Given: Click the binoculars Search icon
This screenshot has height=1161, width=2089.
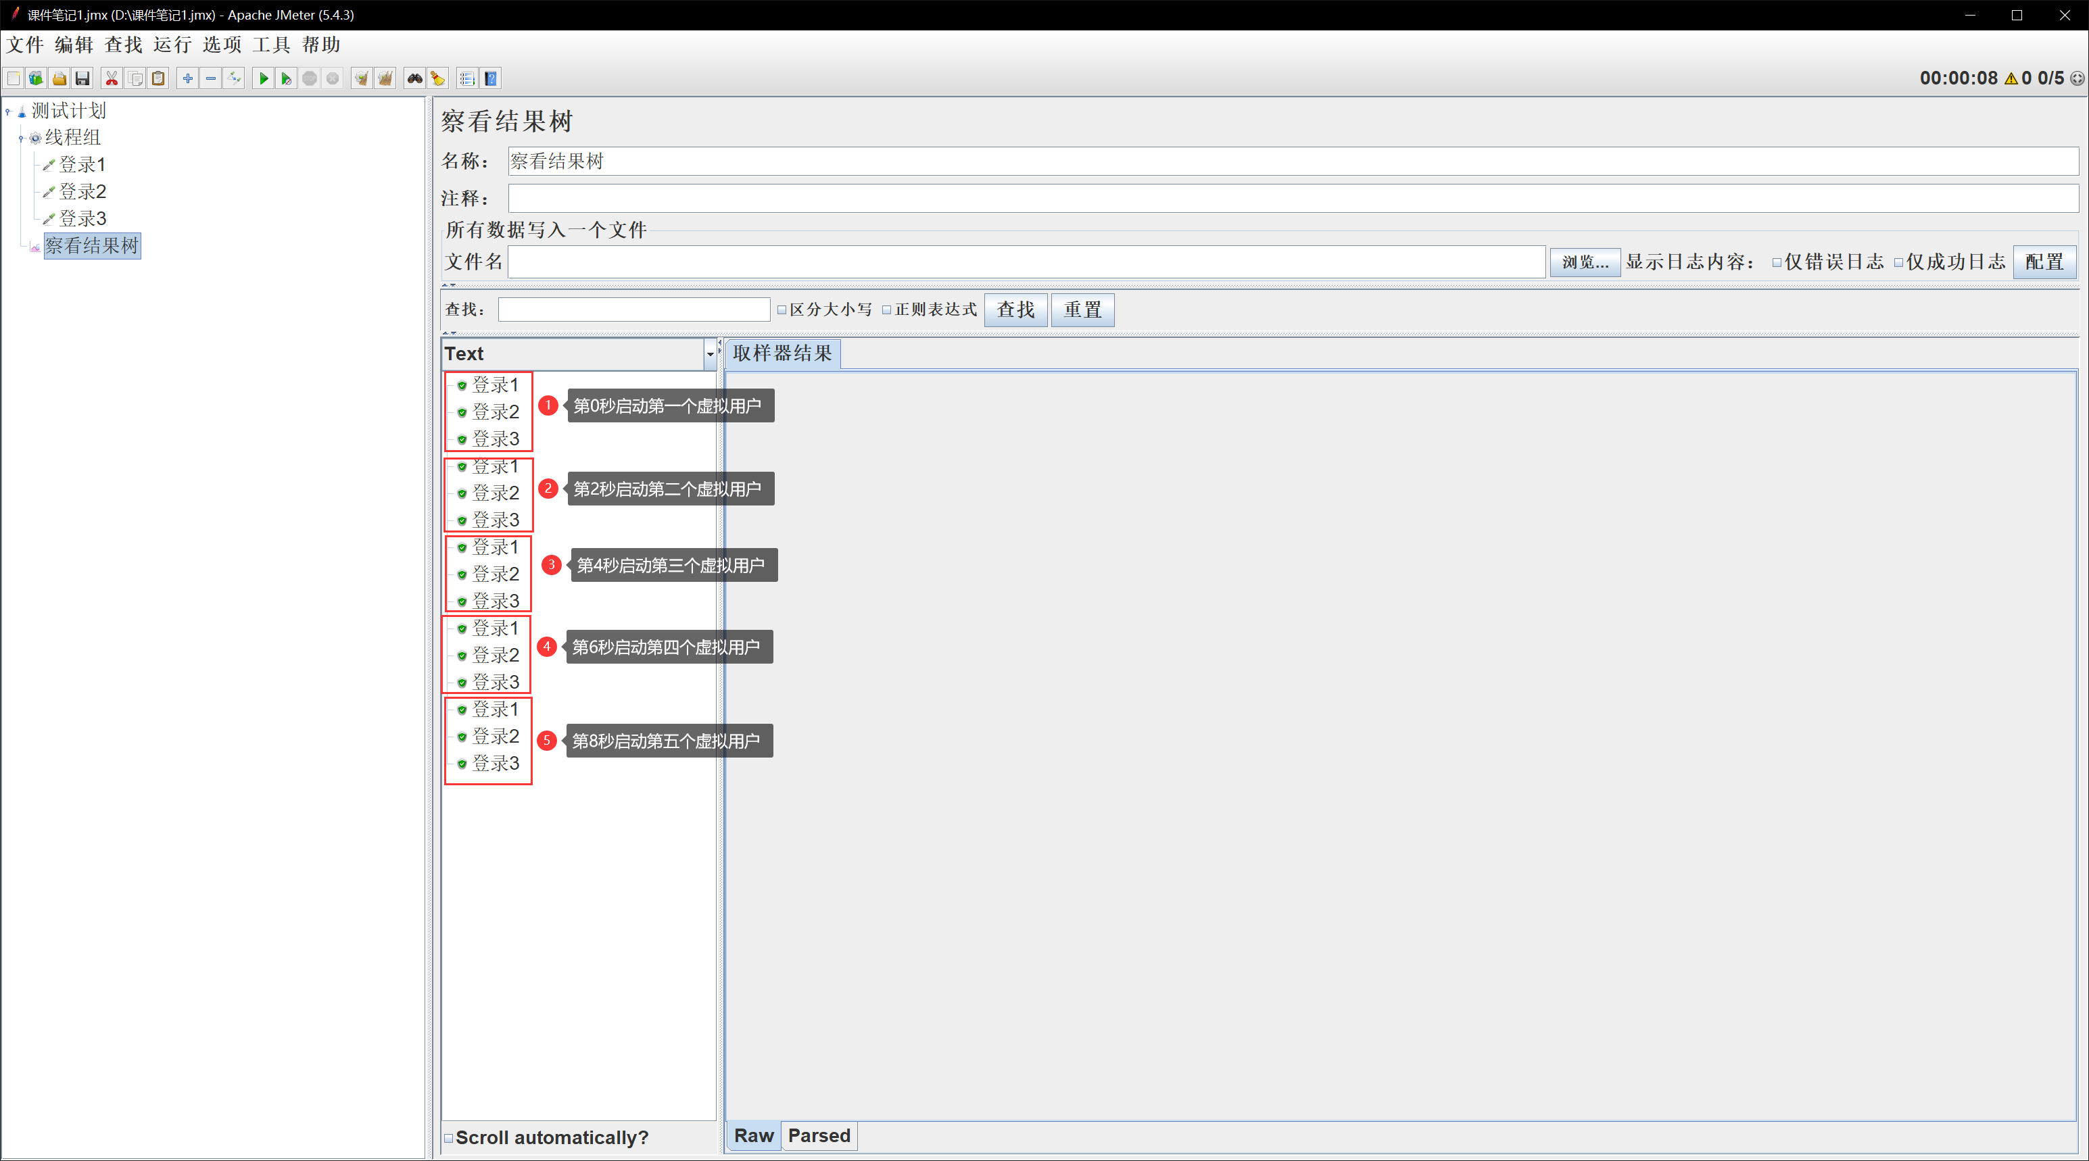Looking at the screenshot, I should click(x=414, y=78).
